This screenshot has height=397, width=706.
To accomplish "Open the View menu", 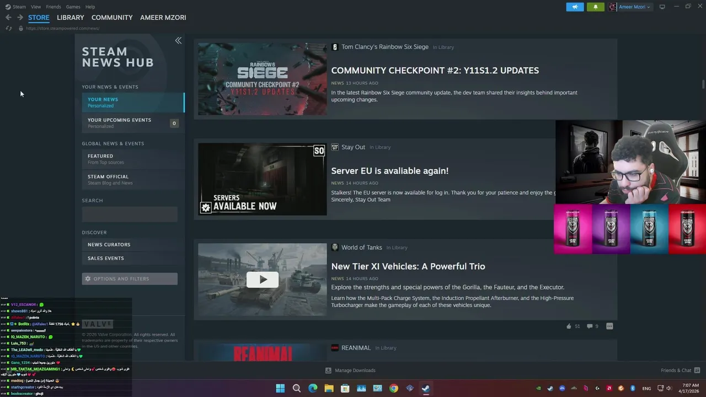I will tap(36, 7).
